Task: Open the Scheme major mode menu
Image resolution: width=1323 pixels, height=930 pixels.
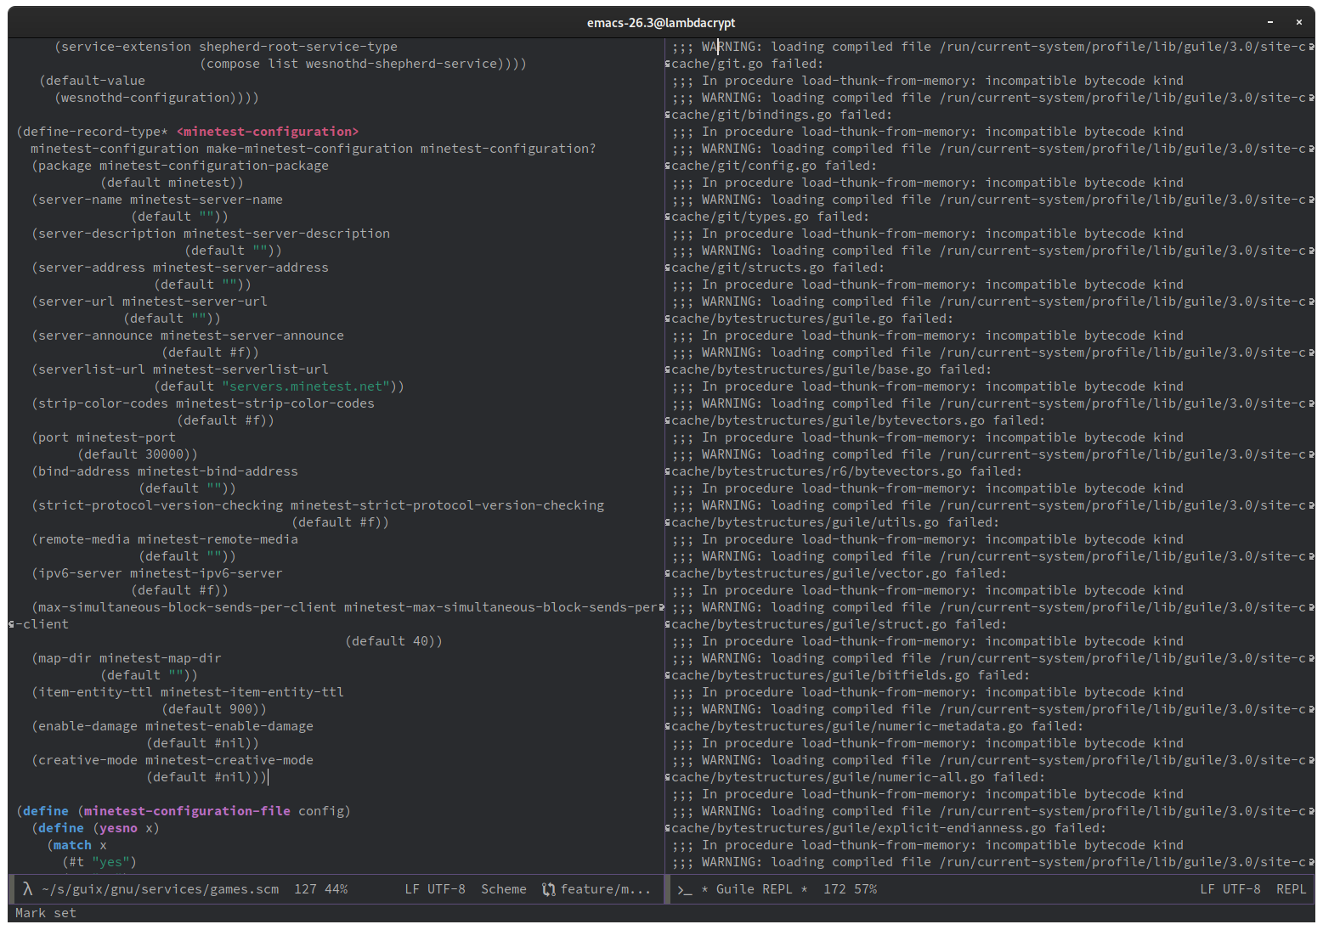Action: click(503, 889)
